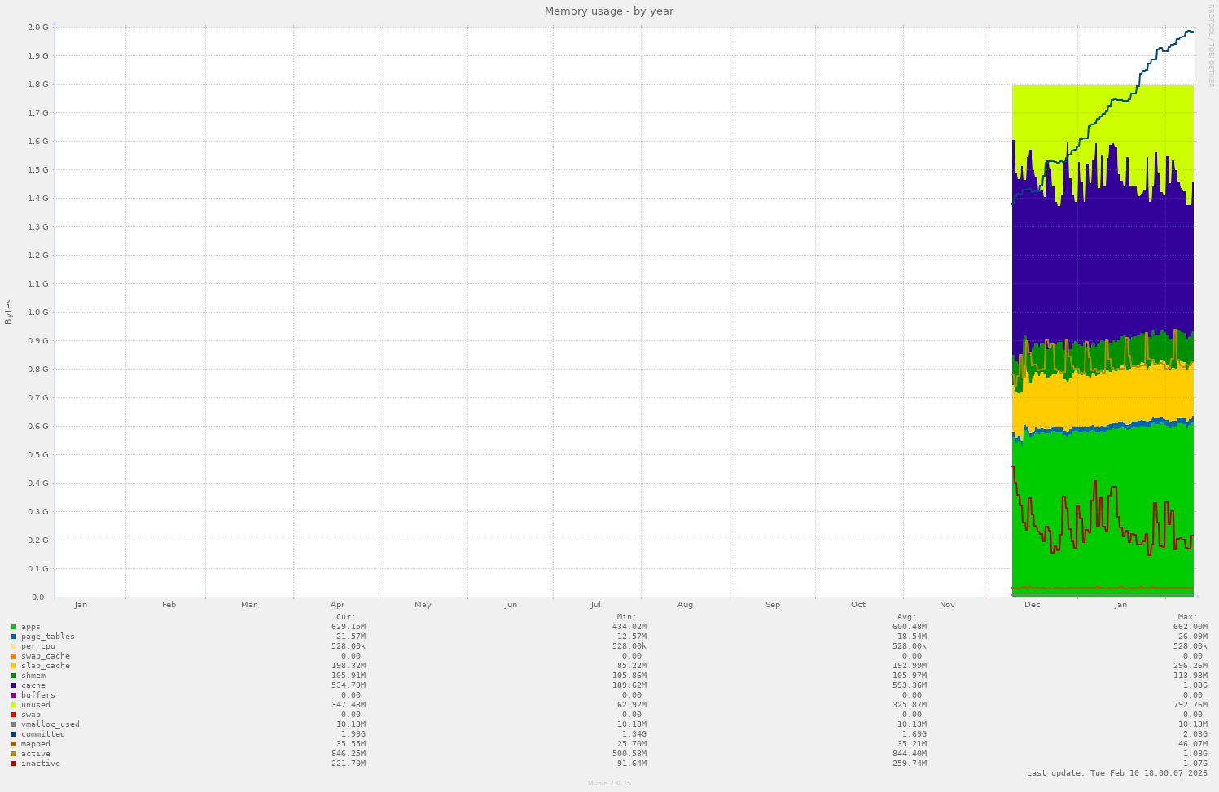Toggle the committed series legend marker

12,733
